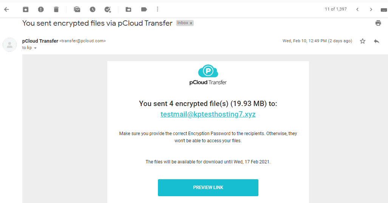Print this email conversation
This screenshot has height=203, width=388.
(378, 23)
